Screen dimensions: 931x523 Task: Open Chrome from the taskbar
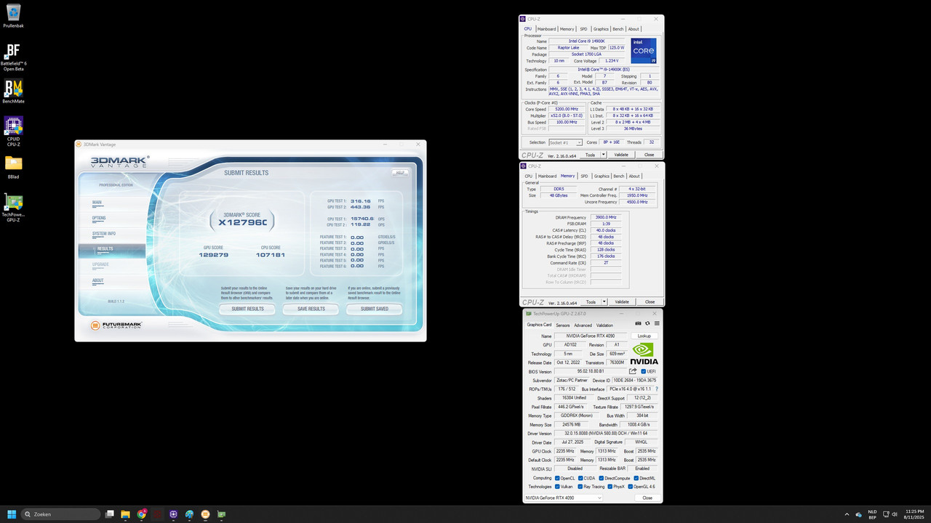[x=142, y=514]
